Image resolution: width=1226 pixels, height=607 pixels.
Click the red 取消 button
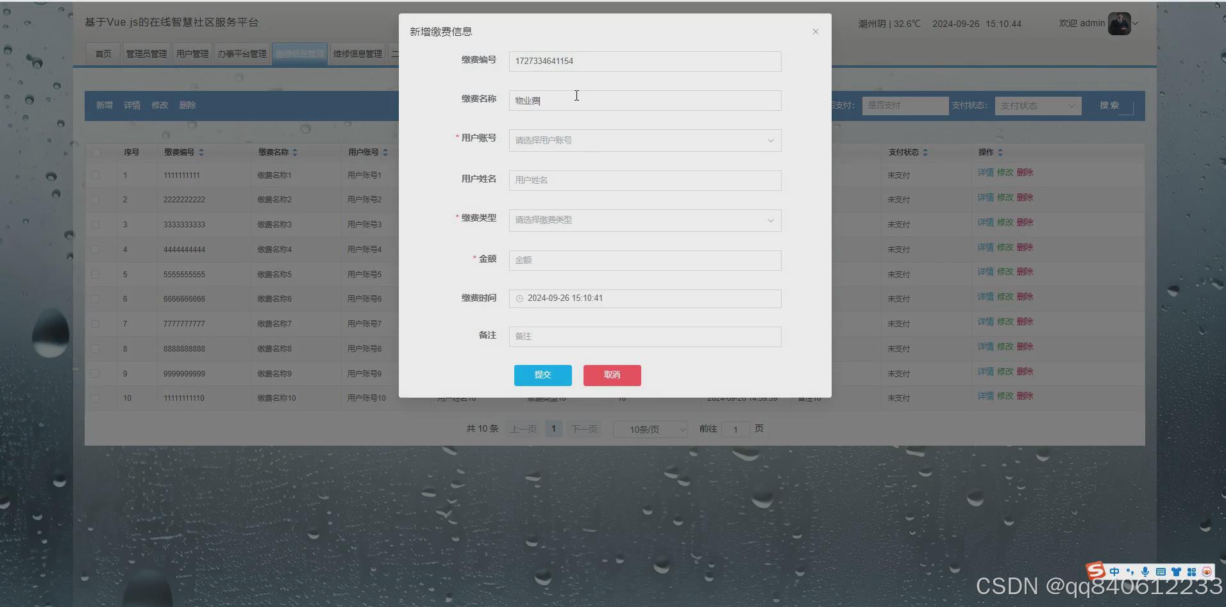tap(612, 375)
